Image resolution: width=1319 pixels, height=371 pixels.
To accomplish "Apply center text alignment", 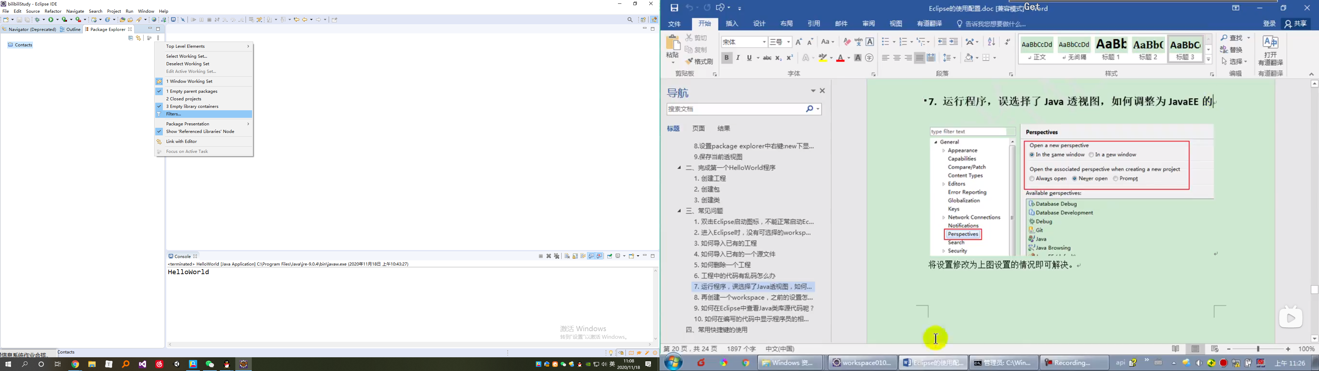I will pos(897,58).
